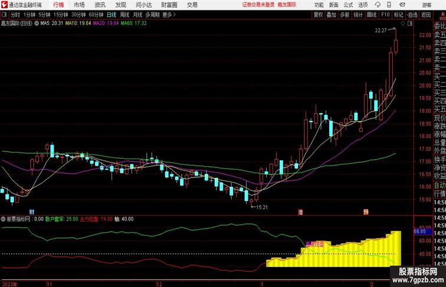The width and height of the screenshot is (446, 287).
Task: Switch to 15分钟 period
Action: point(61,15)
